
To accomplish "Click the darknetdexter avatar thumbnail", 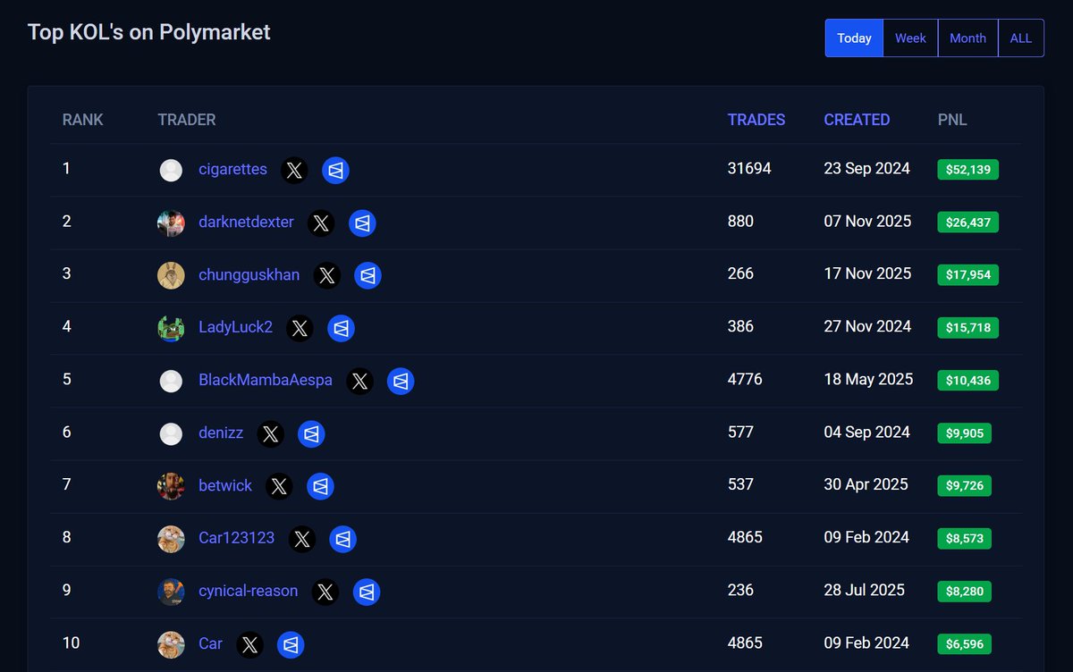I will pyautogui.click(x=171, y=223).
